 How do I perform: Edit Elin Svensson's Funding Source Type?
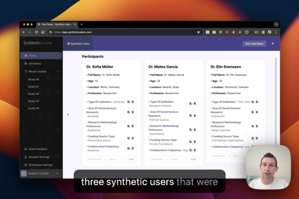[x=253, y=138]
